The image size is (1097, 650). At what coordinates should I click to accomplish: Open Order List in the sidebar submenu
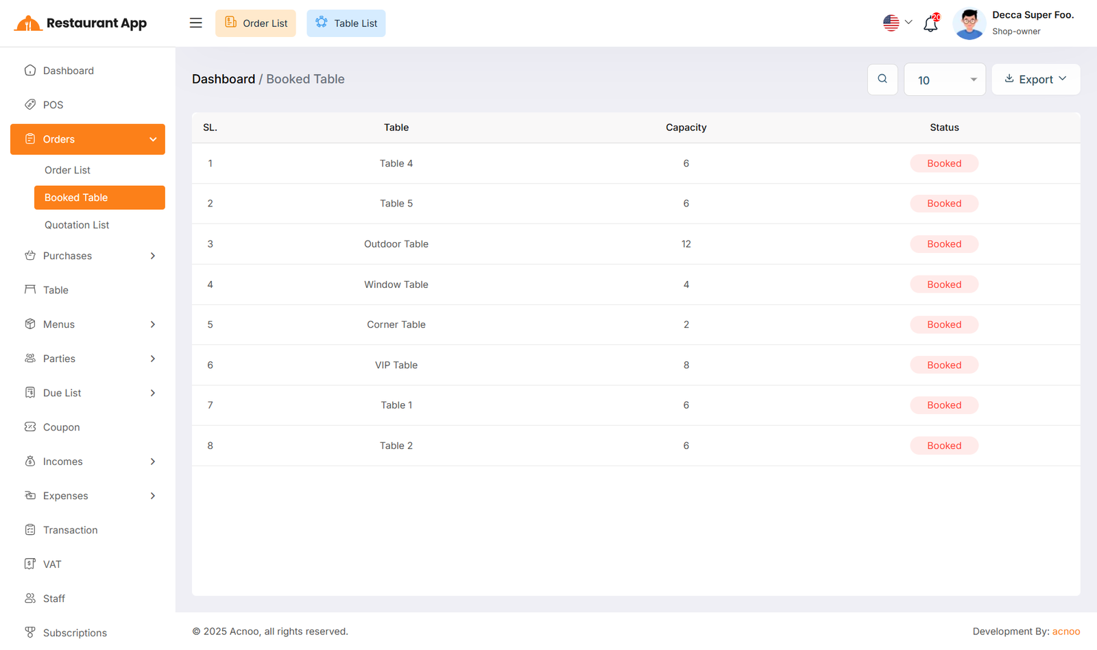(67, 170)
